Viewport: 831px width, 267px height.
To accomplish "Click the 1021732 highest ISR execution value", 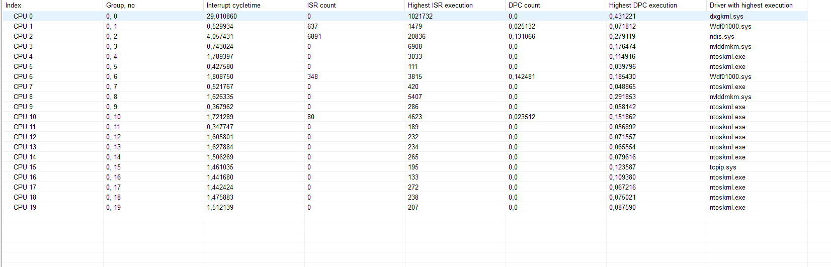I will (x=420, y=16).
